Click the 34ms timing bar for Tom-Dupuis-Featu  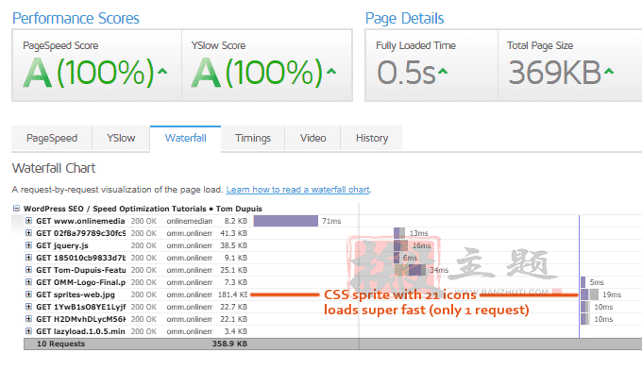point(411,270)
